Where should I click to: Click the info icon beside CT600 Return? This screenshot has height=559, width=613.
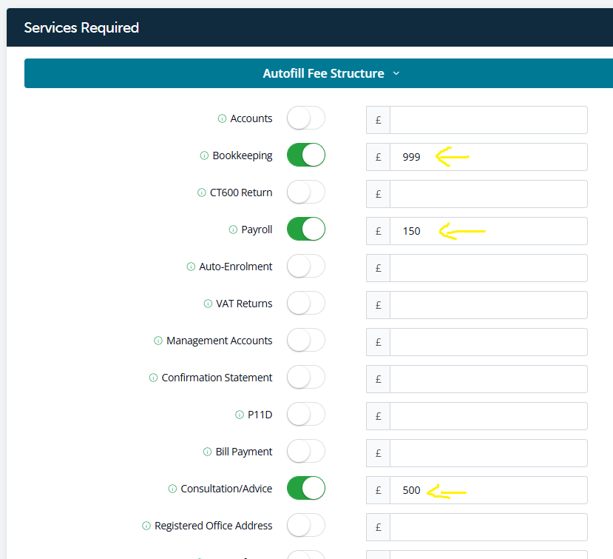click(201, 193)
